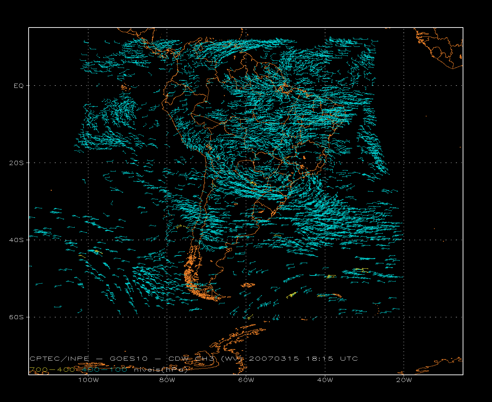Click the '40W' longitude label
This screenshot has width=492, height=402.
pos(325,380)
